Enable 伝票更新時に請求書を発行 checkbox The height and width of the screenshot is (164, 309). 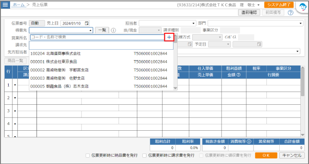[x=145, y=155]
